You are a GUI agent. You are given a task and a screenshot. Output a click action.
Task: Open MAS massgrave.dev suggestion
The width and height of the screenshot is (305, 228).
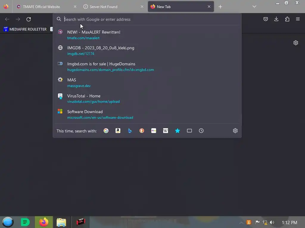pyautogui.click(x=147, y=83)
